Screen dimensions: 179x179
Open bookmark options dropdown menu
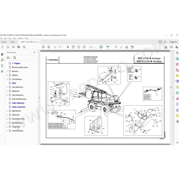point(9,58)
